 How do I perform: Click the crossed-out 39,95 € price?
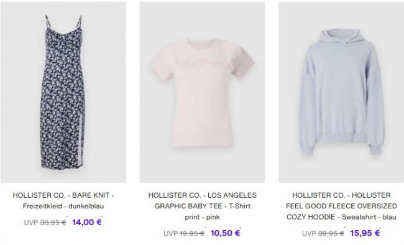coord(331,233)
